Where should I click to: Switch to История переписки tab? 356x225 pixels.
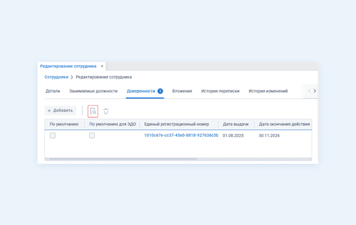click(220, 91)
